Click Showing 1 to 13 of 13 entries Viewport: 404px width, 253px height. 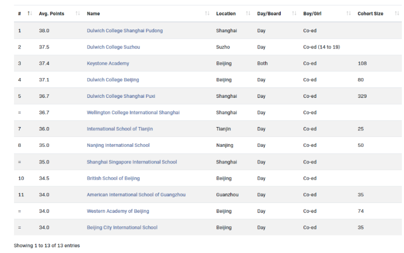[47, 246]
